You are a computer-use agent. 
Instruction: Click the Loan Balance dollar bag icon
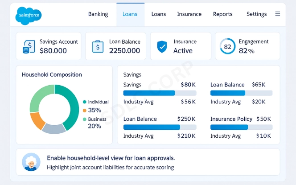(x=98, y=46)
